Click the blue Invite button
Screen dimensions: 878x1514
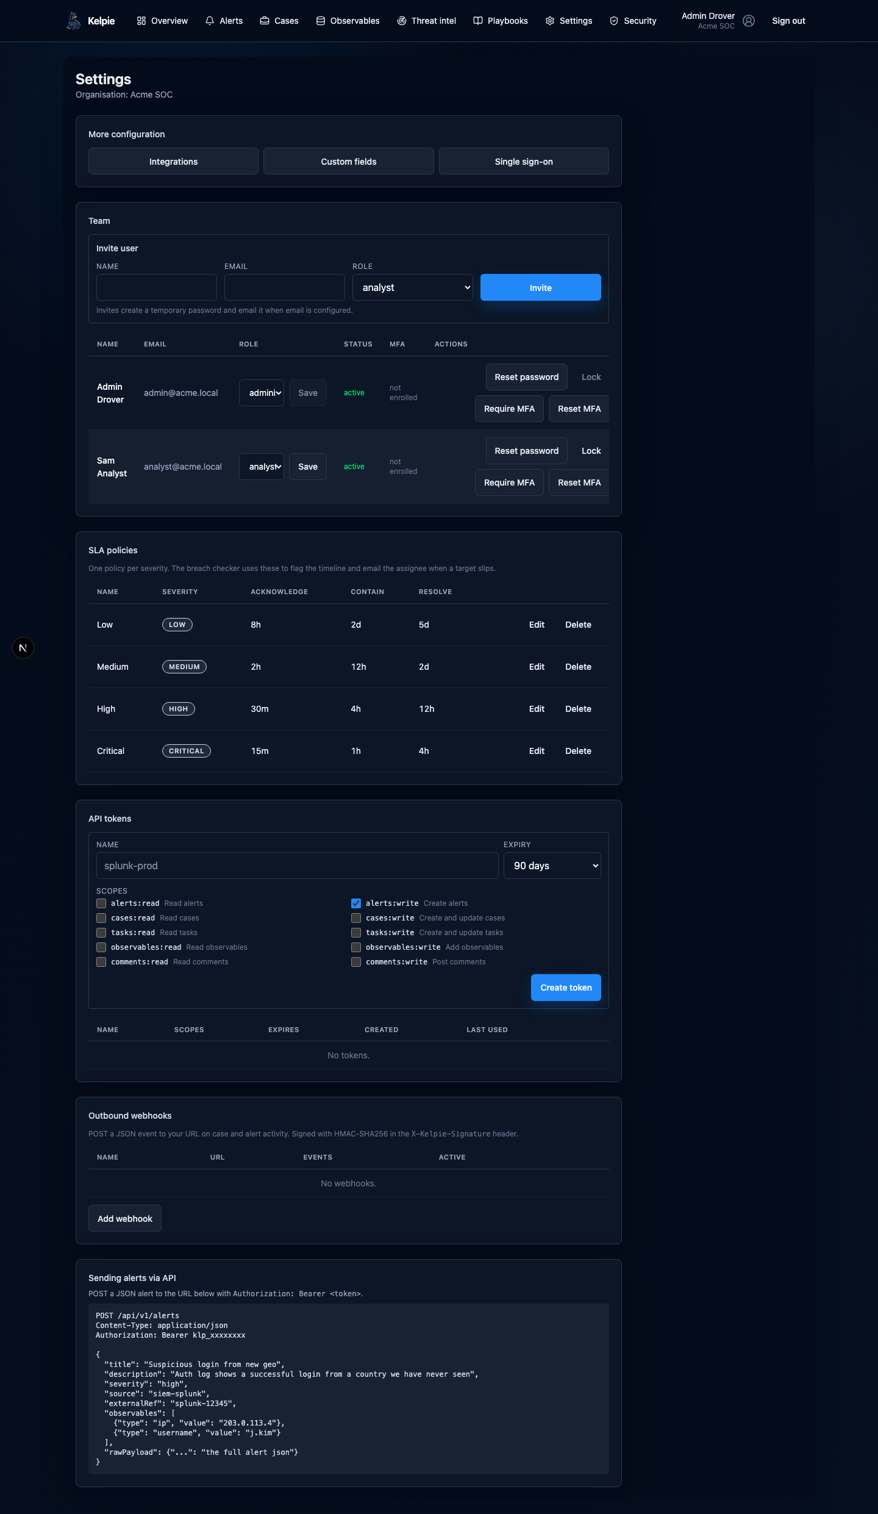point(541,287)
